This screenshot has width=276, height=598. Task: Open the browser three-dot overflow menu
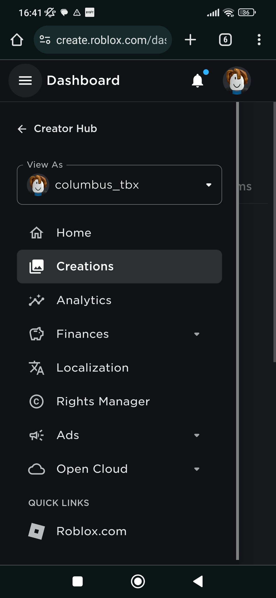coord(259,40)
